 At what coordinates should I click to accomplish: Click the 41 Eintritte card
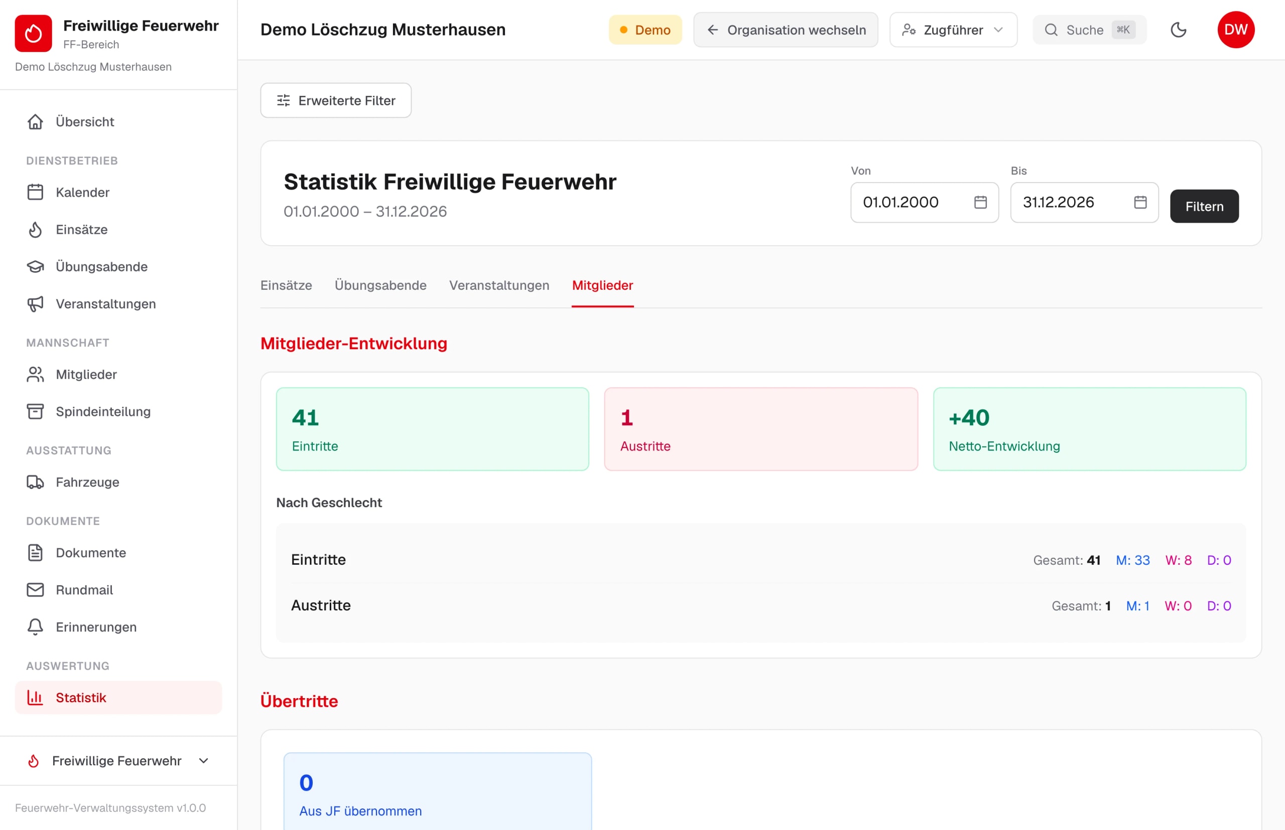432,430
